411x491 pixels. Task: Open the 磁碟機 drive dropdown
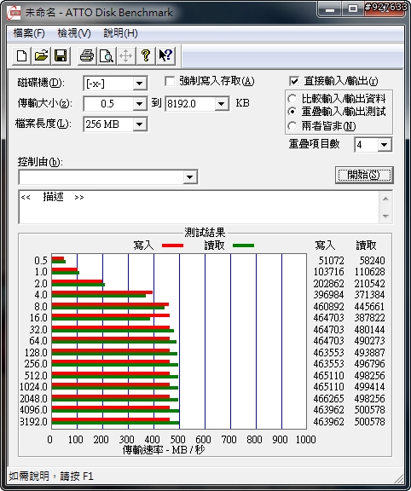[x=139, y=84]
